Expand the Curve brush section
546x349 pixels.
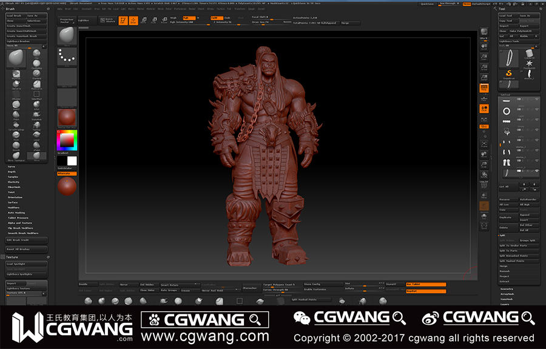point(12,166)
